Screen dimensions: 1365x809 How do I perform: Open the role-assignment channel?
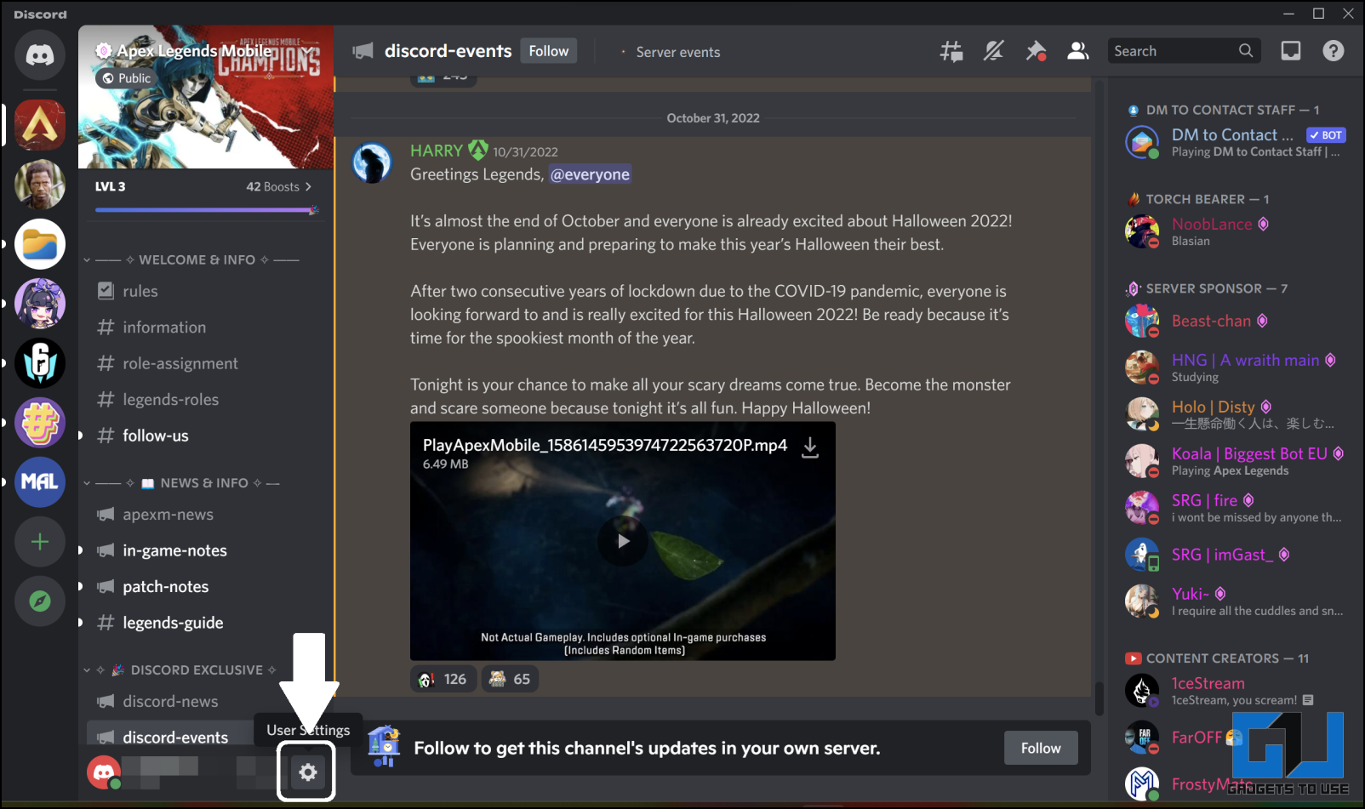[x=206, y=363]
